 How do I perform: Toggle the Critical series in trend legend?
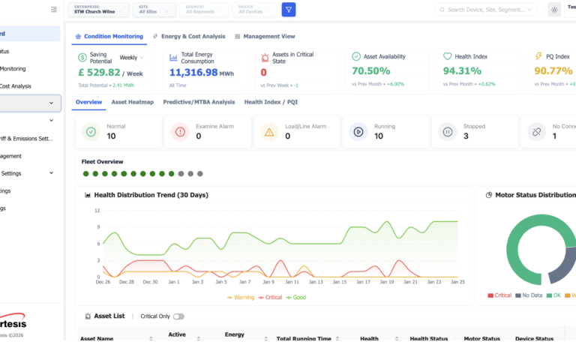click(270, 297)
